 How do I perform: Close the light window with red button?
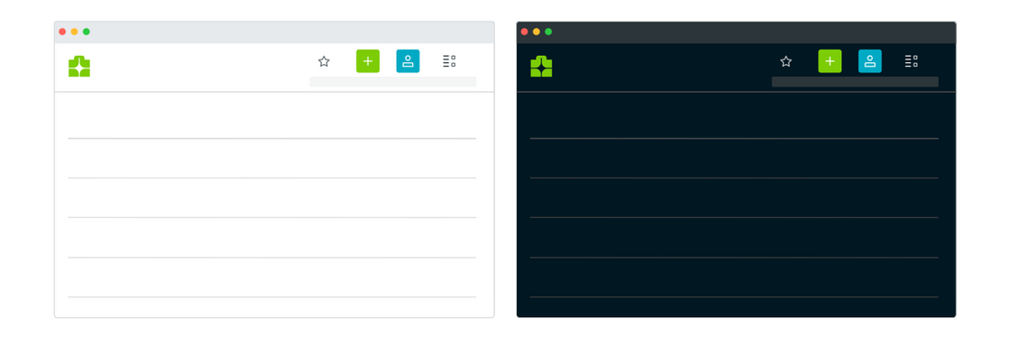[x=62, y=32]
